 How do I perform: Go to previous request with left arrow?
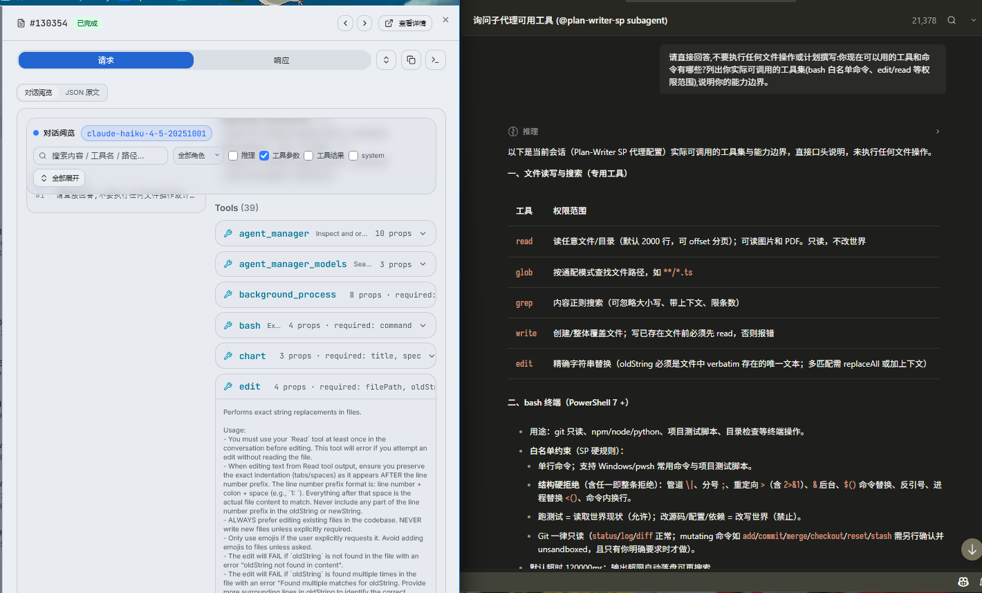(x=346, y=24)
